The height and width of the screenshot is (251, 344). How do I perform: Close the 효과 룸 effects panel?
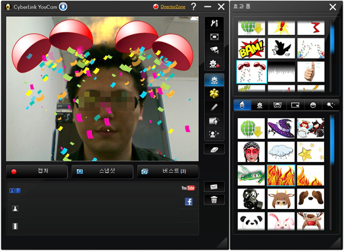tap(333, 7)
